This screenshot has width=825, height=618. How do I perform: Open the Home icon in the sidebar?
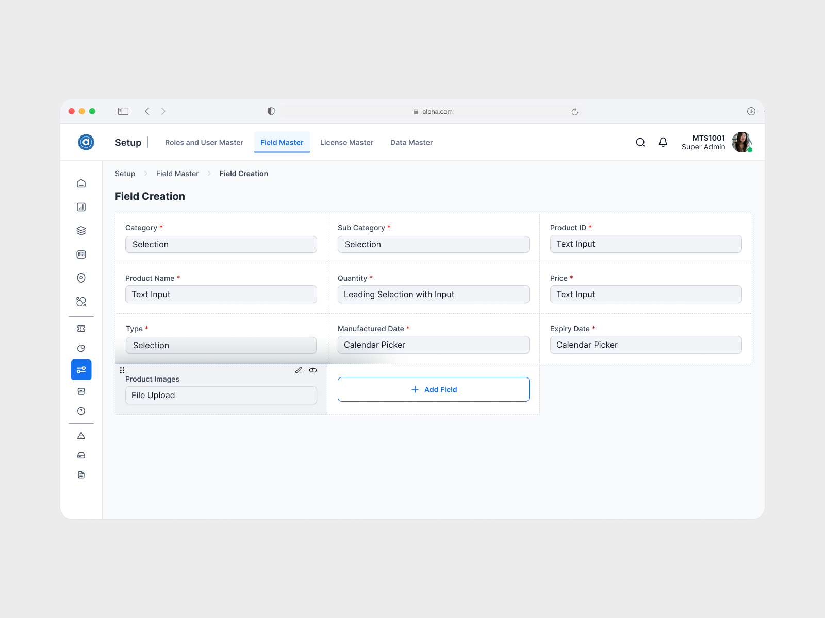pyautogui.click(x=81, y=183)
